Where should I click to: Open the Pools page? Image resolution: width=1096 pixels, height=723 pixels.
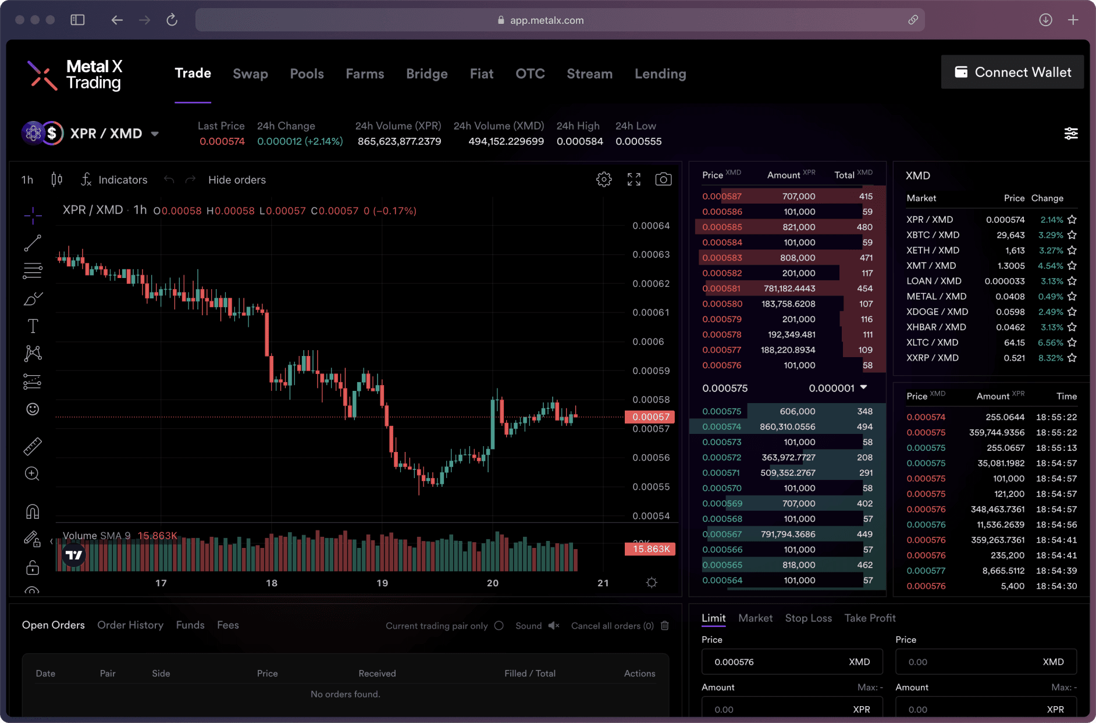coord(307,74)
